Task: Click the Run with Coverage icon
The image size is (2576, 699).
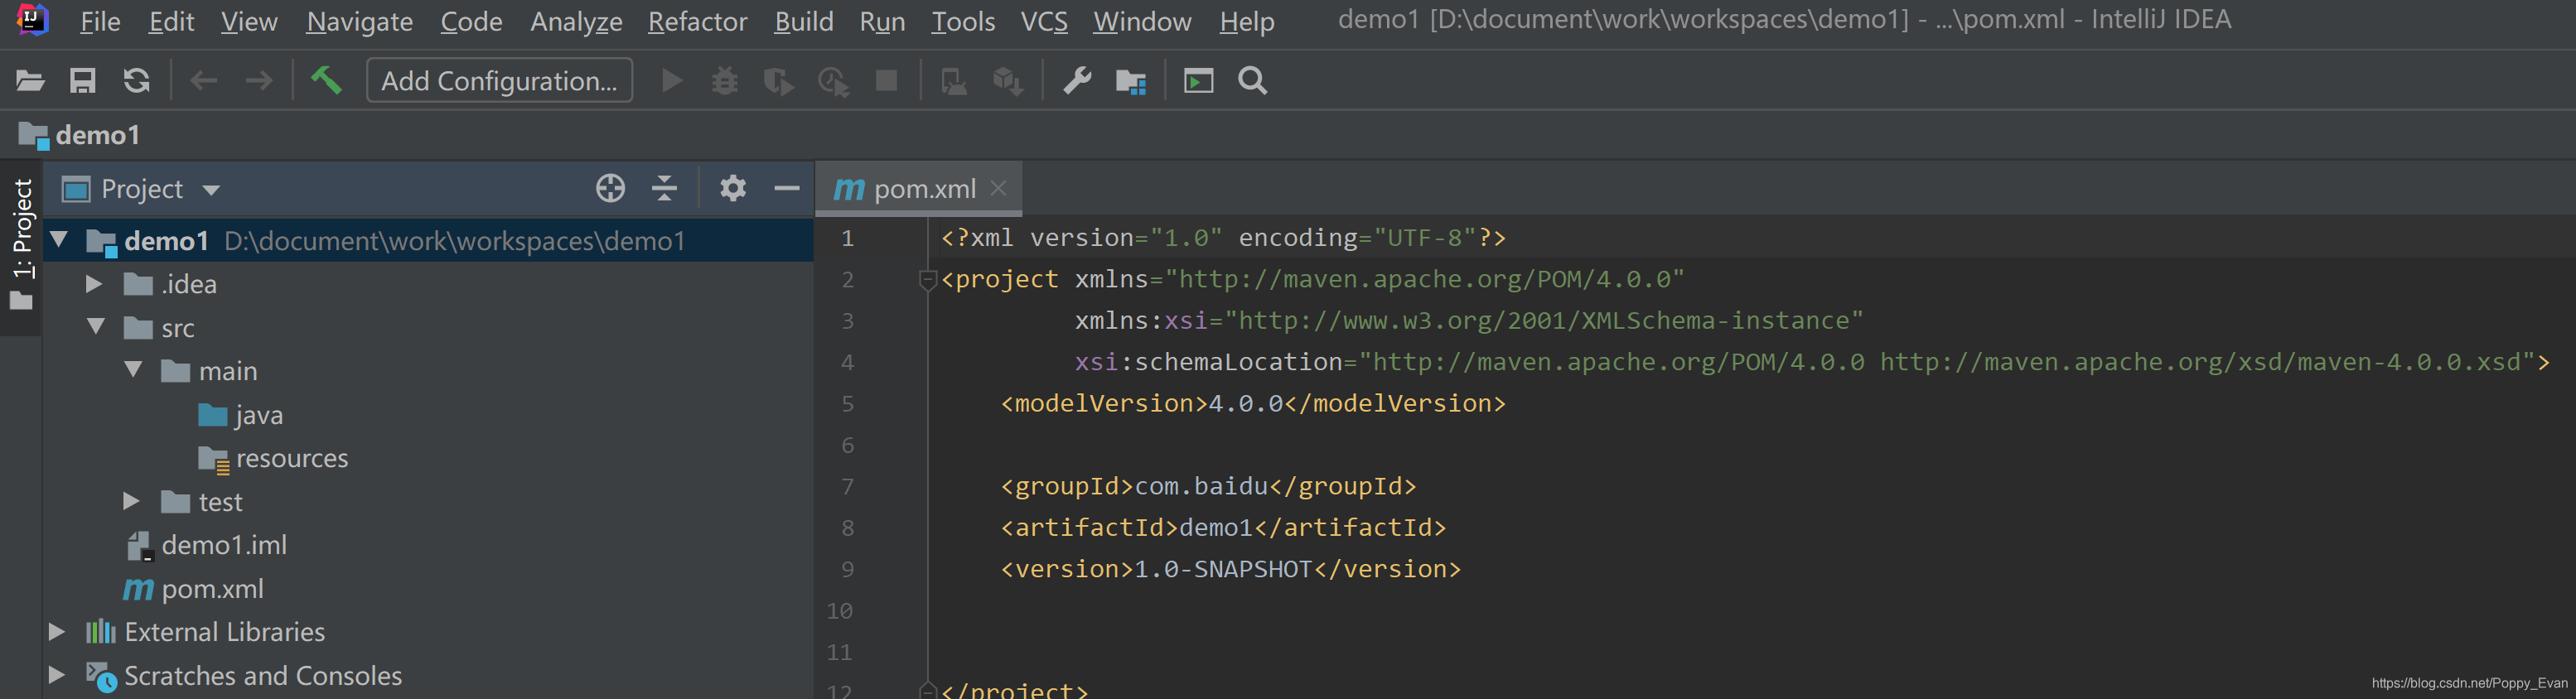Action: [x=778, y=81]
